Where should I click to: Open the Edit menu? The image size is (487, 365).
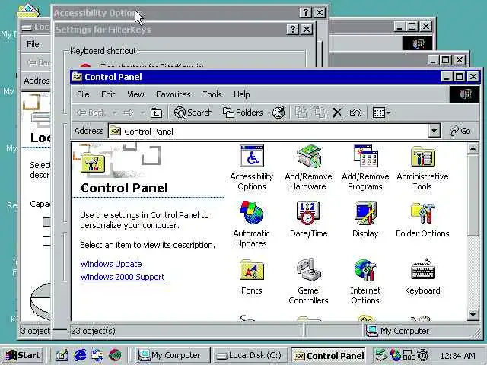[108, 94]
